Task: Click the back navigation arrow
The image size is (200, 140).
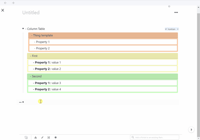Action: (x=5, y=3)
